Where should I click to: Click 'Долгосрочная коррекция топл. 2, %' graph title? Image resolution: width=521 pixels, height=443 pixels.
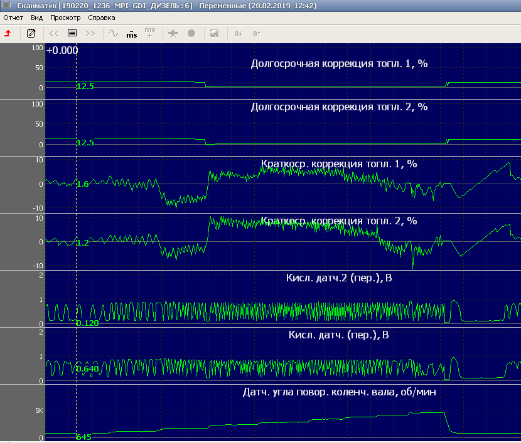(339, 107)
